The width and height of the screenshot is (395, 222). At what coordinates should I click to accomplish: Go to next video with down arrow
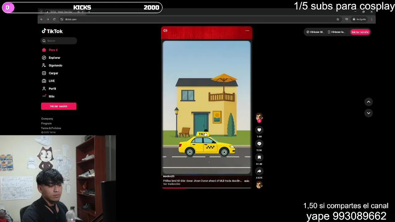pyautogui.click(x=368, y=113)
